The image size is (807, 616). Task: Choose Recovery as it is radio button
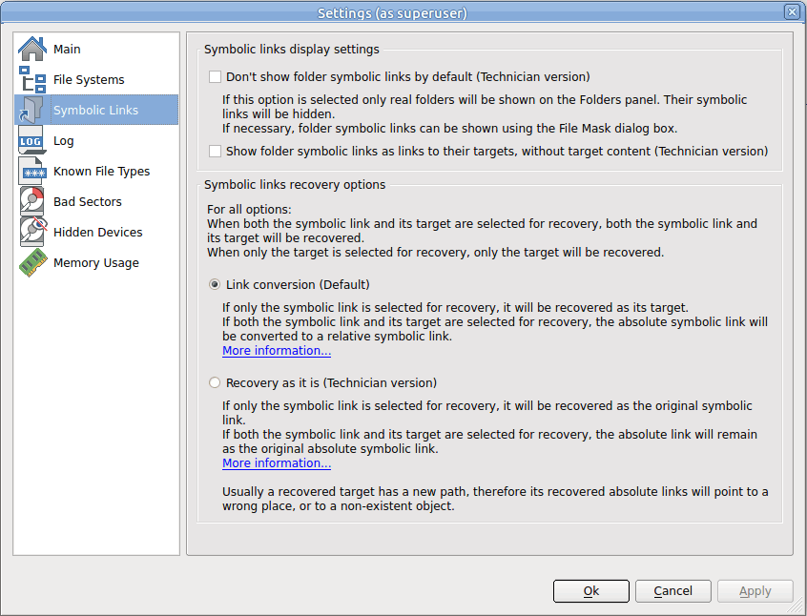click(215, 383)
